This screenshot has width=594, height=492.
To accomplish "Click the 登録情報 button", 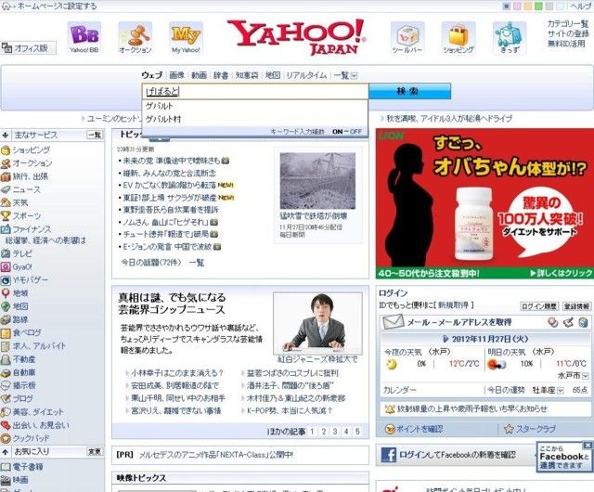I will pyautogui.click(x=576, y=306).
